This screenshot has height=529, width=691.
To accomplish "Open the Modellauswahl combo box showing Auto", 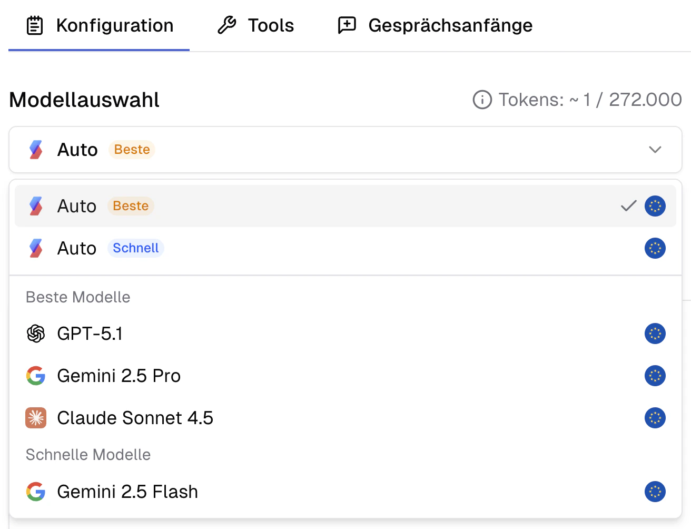I will tap(346, 150).
